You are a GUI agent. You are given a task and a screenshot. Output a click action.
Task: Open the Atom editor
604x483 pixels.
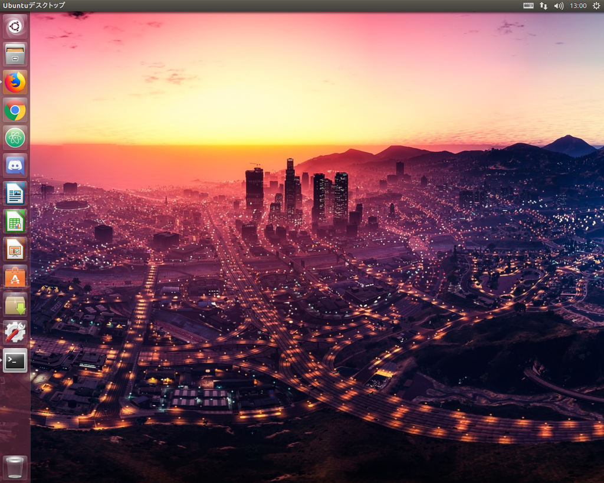(x=15, y=138)
